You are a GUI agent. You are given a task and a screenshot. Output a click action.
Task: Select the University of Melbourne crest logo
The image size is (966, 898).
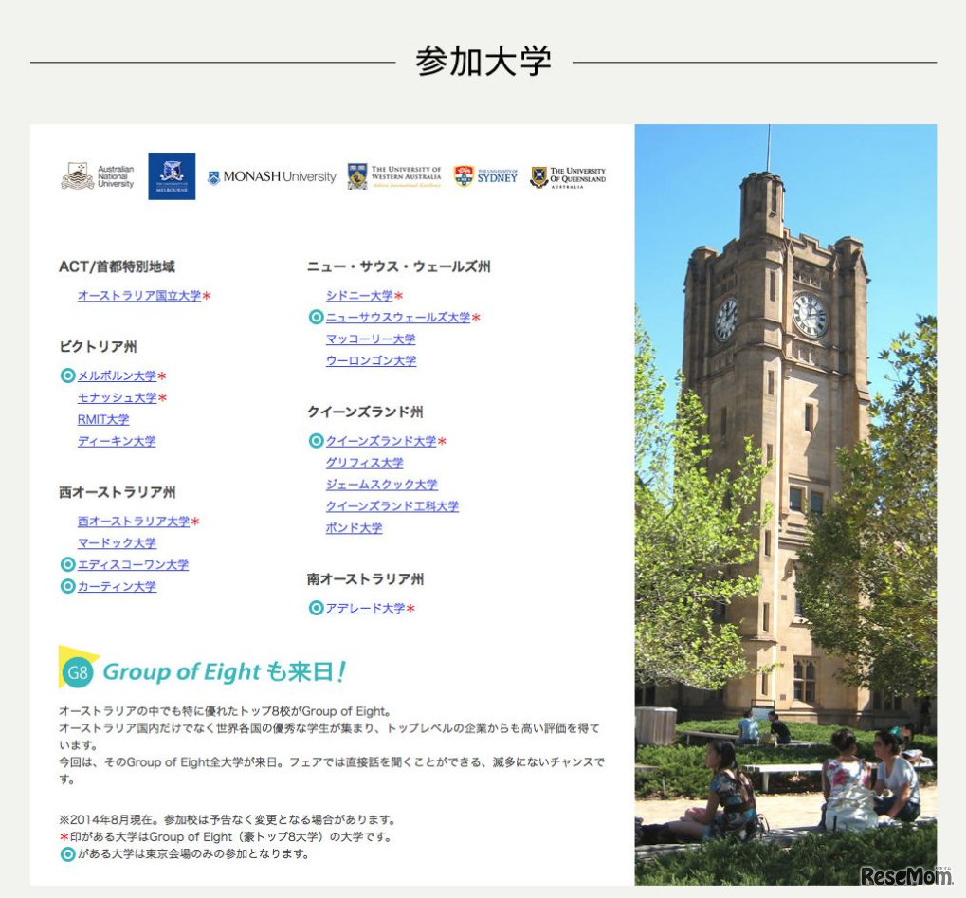pyautogui.click(x=173, y=176)
